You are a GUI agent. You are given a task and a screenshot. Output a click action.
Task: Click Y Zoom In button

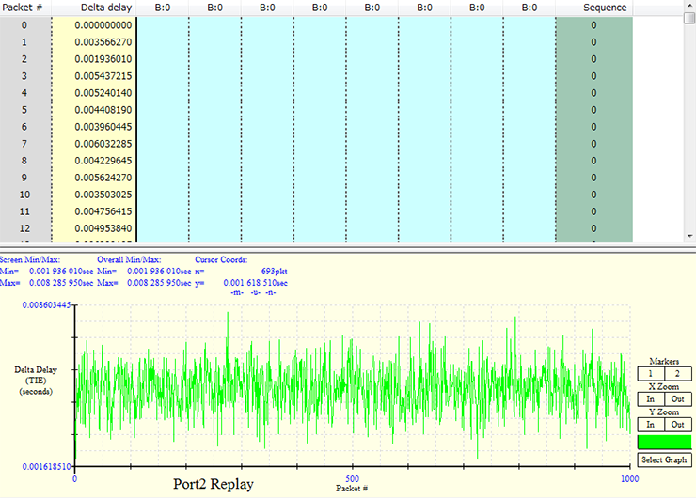click(x=651, y=425)
